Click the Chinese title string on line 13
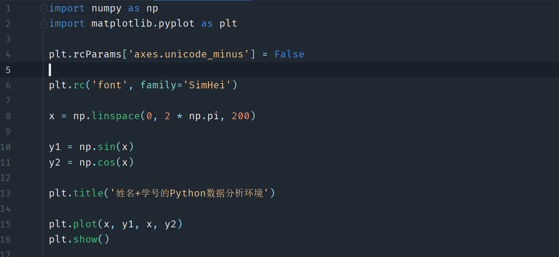Screen dimensions: 559x257 click(189, 193)
